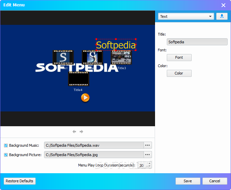Select the yellow Softpedia text element
The image size is (231, 190).
(116, 45)
